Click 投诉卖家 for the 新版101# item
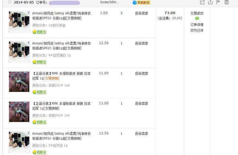The image size is (238, 155). 141,73
